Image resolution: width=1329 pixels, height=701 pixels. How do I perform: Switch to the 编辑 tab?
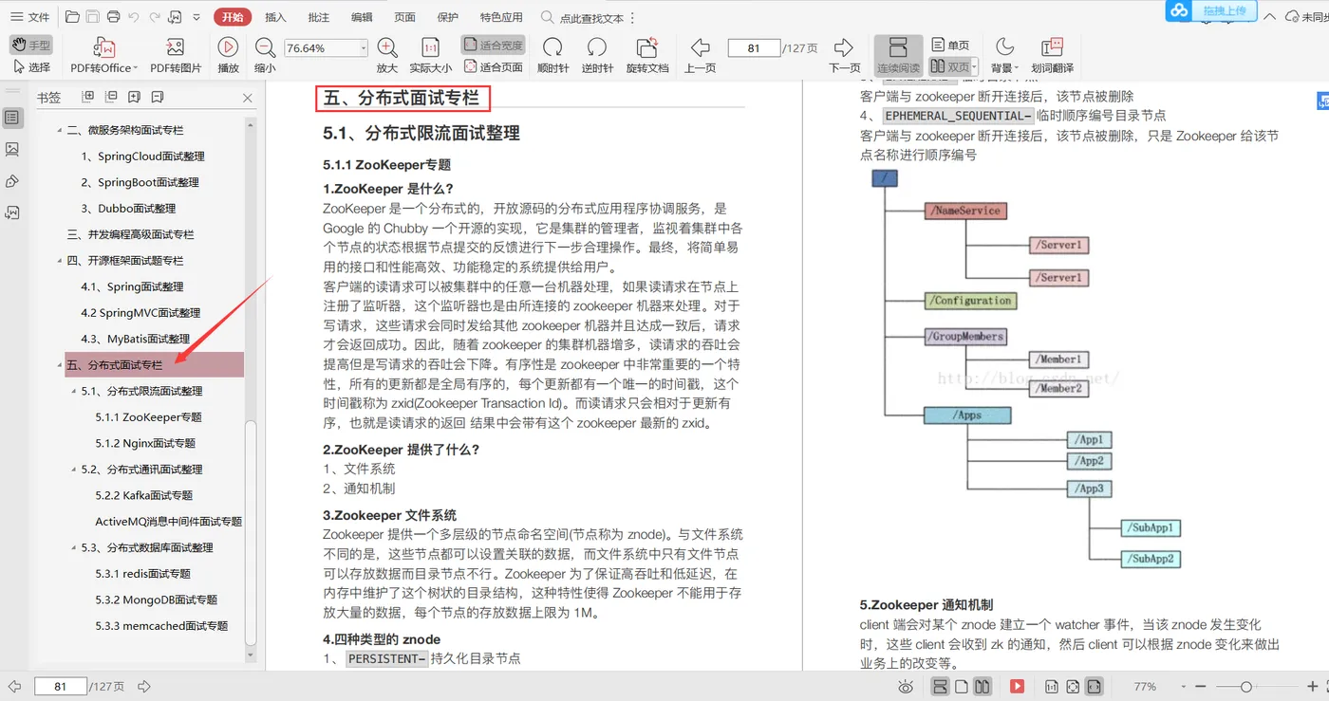pyautogui.click(x=362, y=17)
